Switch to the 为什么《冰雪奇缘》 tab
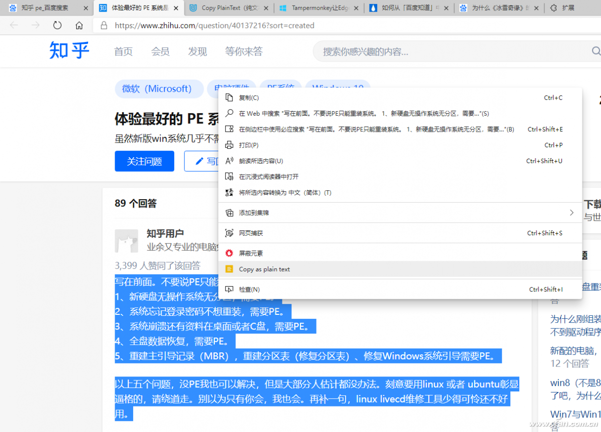This screenshot has height=432, width=601. click(x=500, y=8)
